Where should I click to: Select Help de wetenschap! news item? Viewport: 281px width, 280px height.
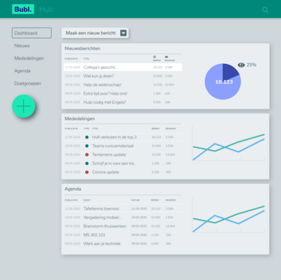click(x=123, y=85)
